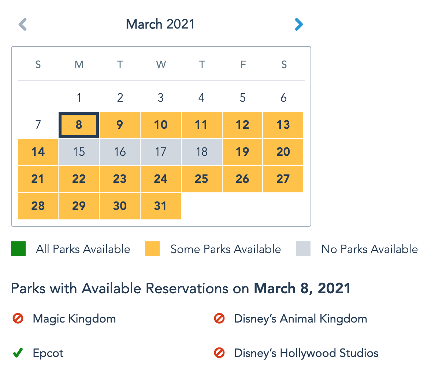The width and height of the screenshot is (435, 373).
Task: Click the Epcot park name
Action: pyautogui.click(x=48, y=353)
